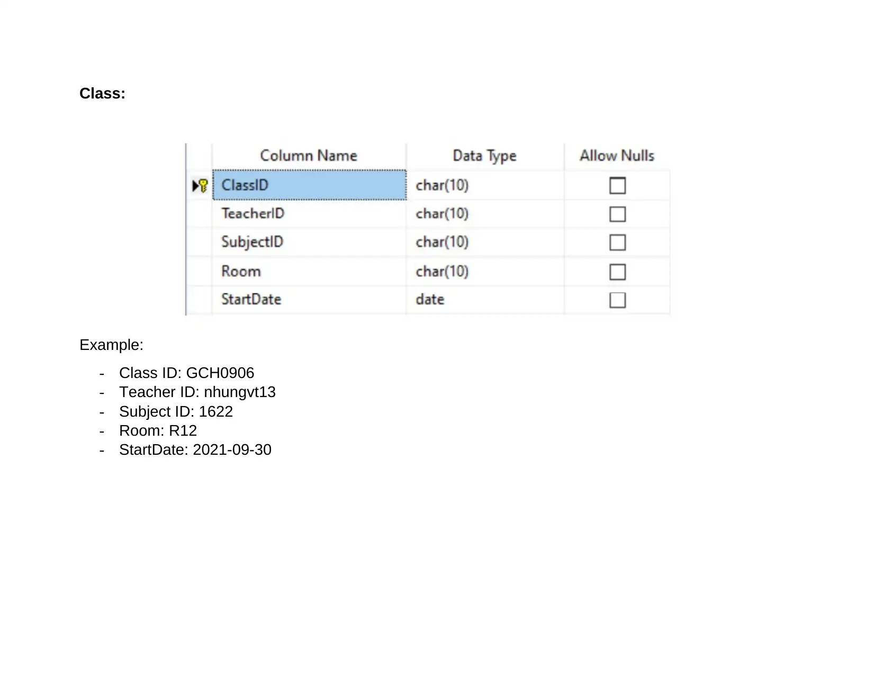Image resolution: width=874 pixels, height=675 pixels.
Task: Click the Class ID: GCH0906 line
Action: click(186, 373)
